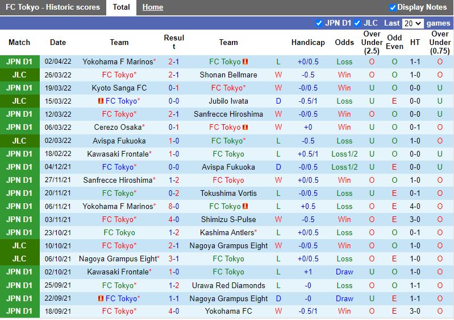The width and height of the screenshot is (454, 320).
Task: Click red card icon in 02/04/22 match row
Action: coord(245,61)
